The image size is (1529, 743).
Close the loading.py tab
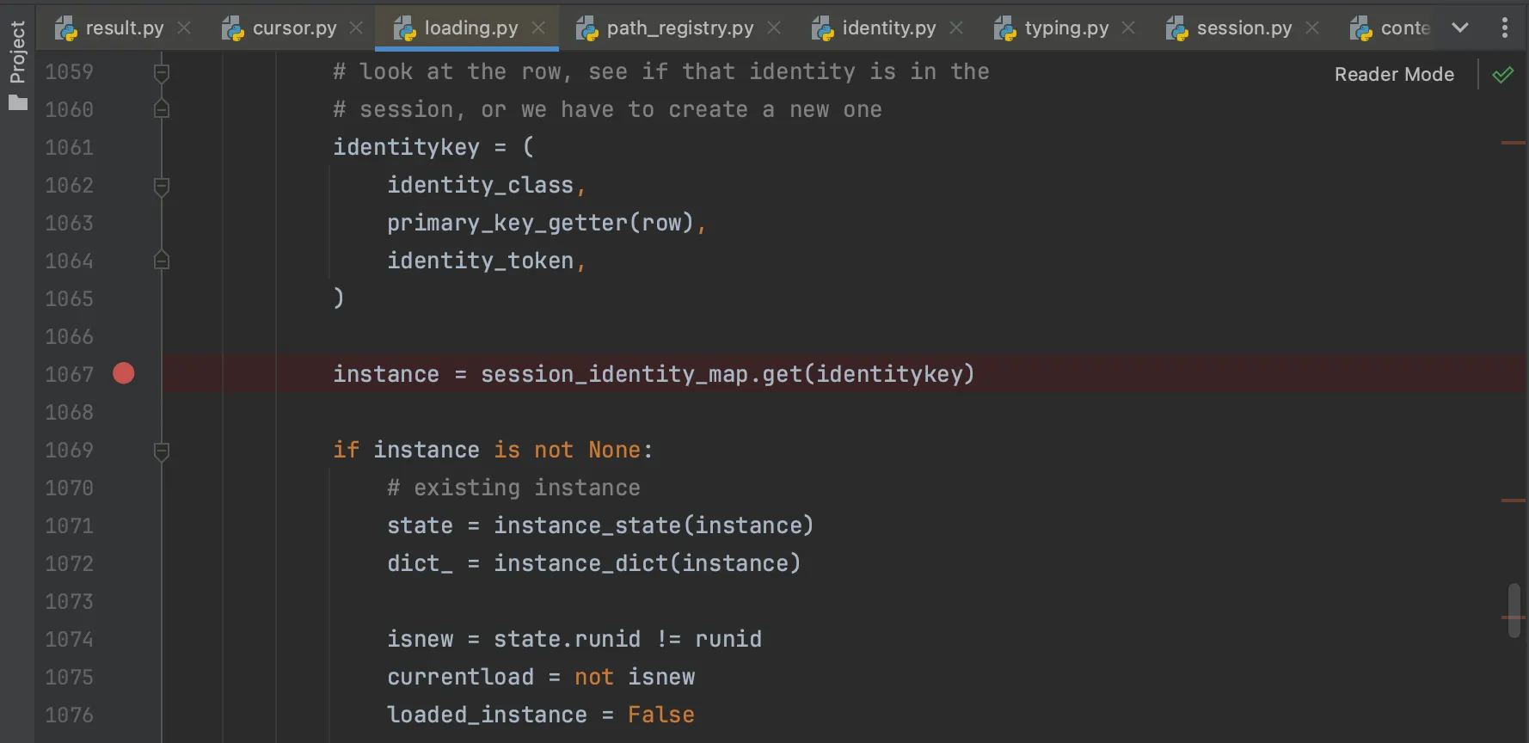coord(538,28)
